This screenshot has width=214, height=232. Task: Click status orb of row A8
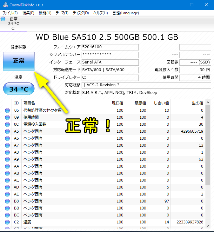7,152
